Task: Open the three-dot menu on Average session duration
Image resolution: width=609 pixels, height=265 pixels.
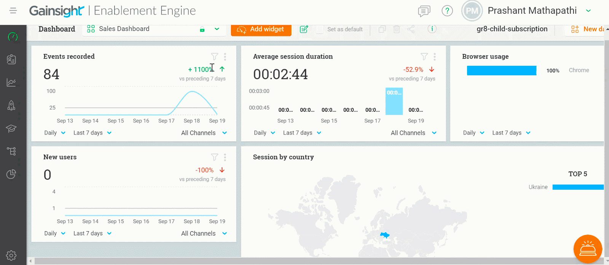Action: 435,57
